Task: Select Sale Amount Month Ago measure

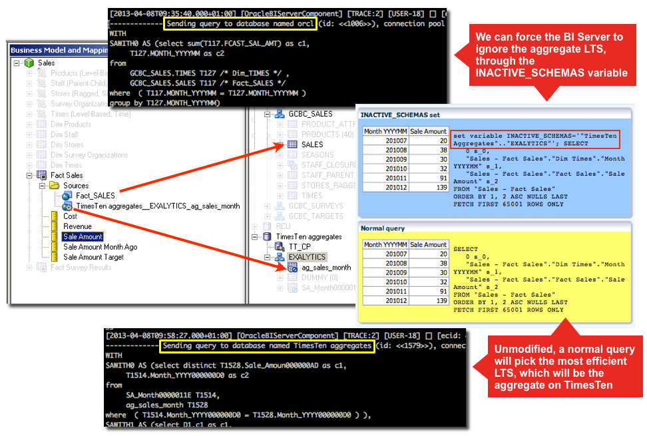Action: pyautogui.click(x=100, y=247)
